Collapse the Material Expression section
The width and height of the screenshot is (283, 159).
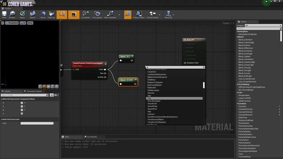click(x=1, y=119)
